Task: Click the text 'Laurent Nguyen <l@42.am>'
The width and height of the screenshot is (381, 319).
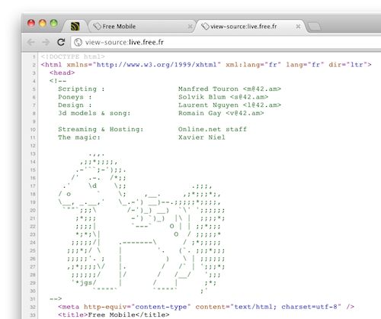Action: [229, 105]
